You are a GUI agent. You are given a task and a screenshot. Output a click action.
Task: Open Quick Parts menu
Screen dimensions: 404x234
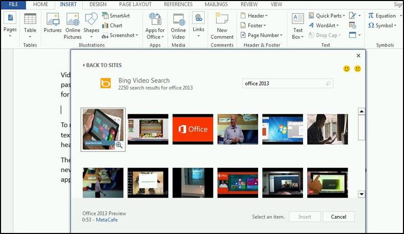tap(327, 15)
